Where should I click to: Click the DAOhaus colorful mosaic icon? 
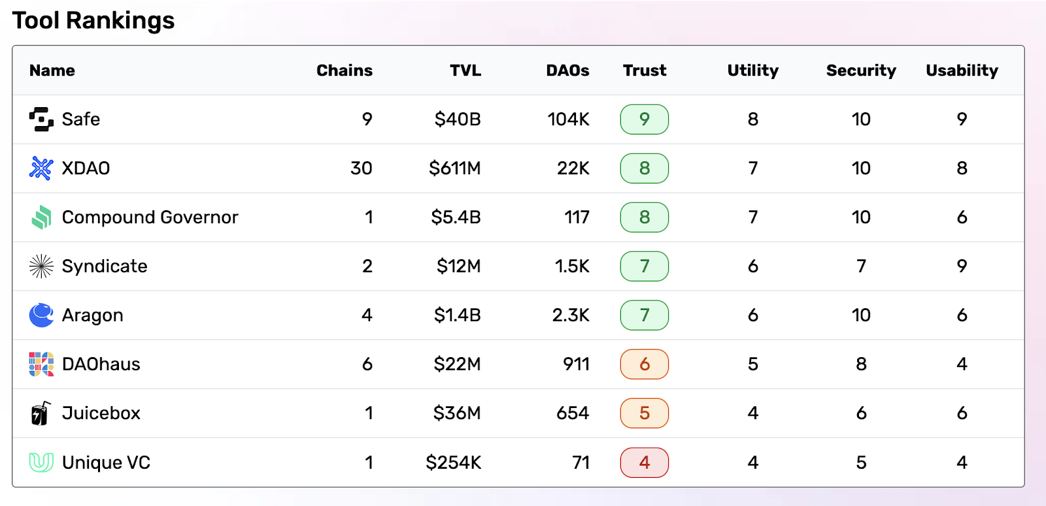click(x=41, y=364)
